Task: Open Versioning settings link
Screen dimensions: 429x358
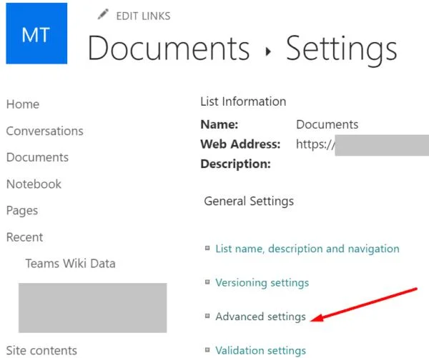Action: click(262, 282)
